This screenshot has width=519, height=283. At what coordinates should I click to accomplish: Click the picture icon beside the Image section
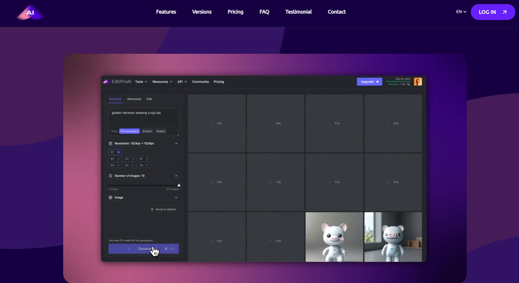pyautogui.click(x=110, y=197)
